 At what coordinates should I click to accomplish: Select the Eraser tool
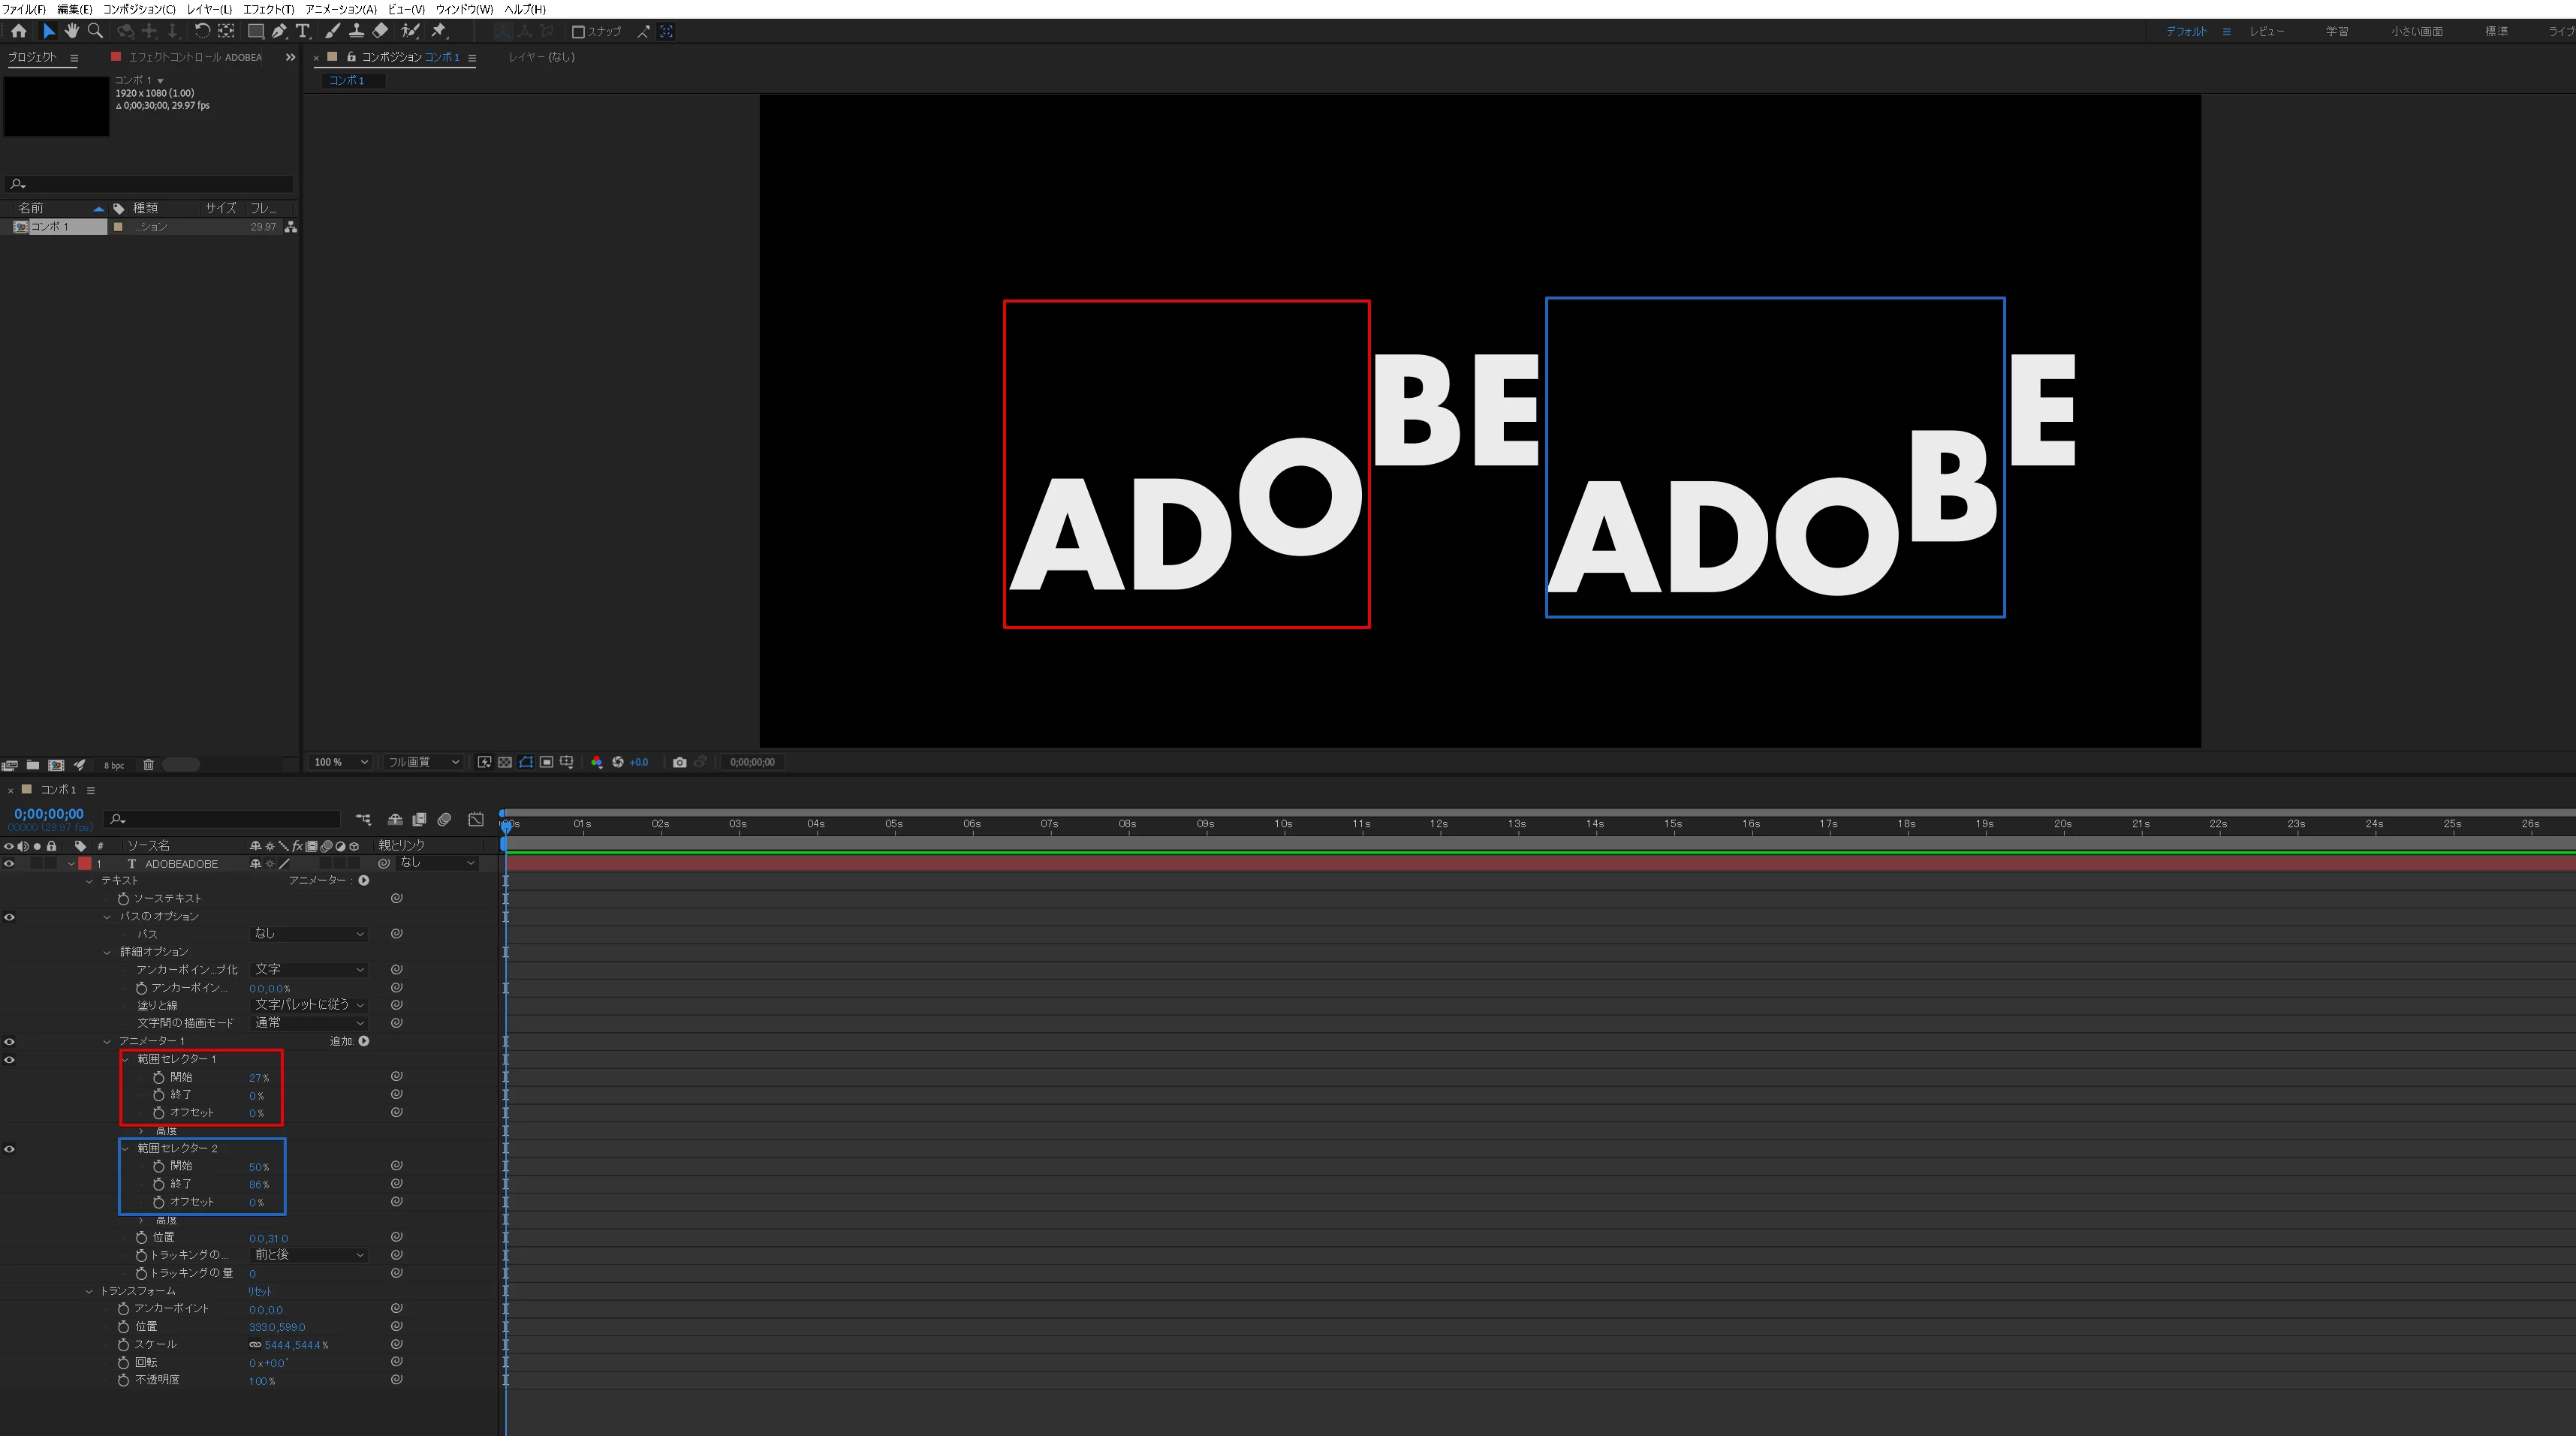[380, 31]
